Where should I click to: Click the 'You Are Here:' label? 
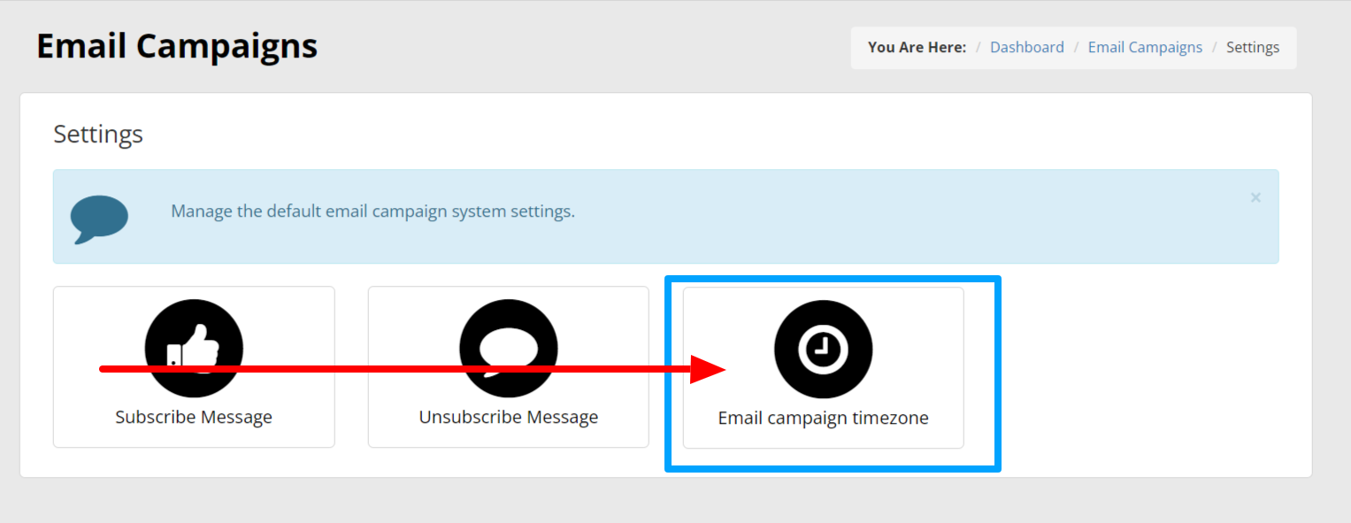917,48
